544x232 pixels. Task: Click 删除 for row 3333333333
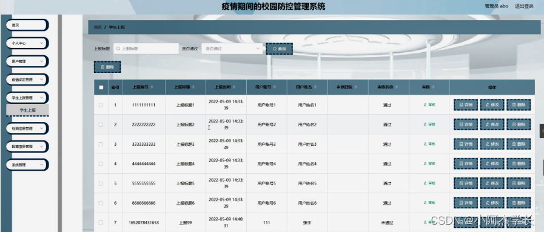coord(519,144)
